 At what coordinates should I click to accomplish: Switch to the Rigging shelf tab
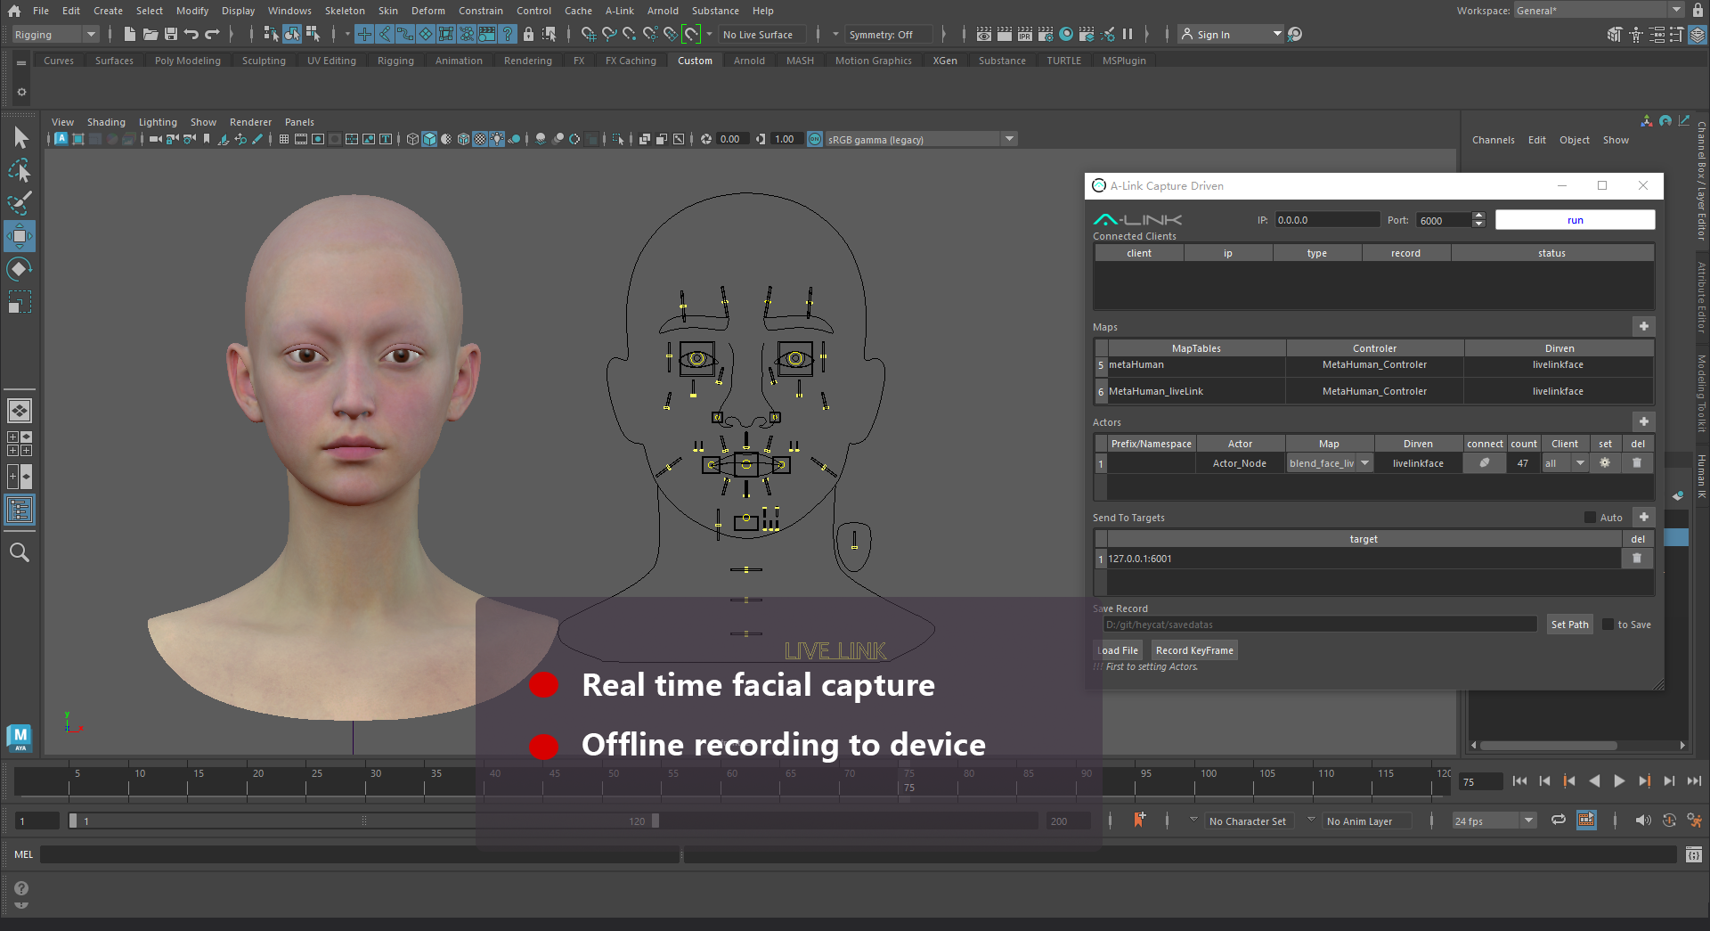pos(395,61)
